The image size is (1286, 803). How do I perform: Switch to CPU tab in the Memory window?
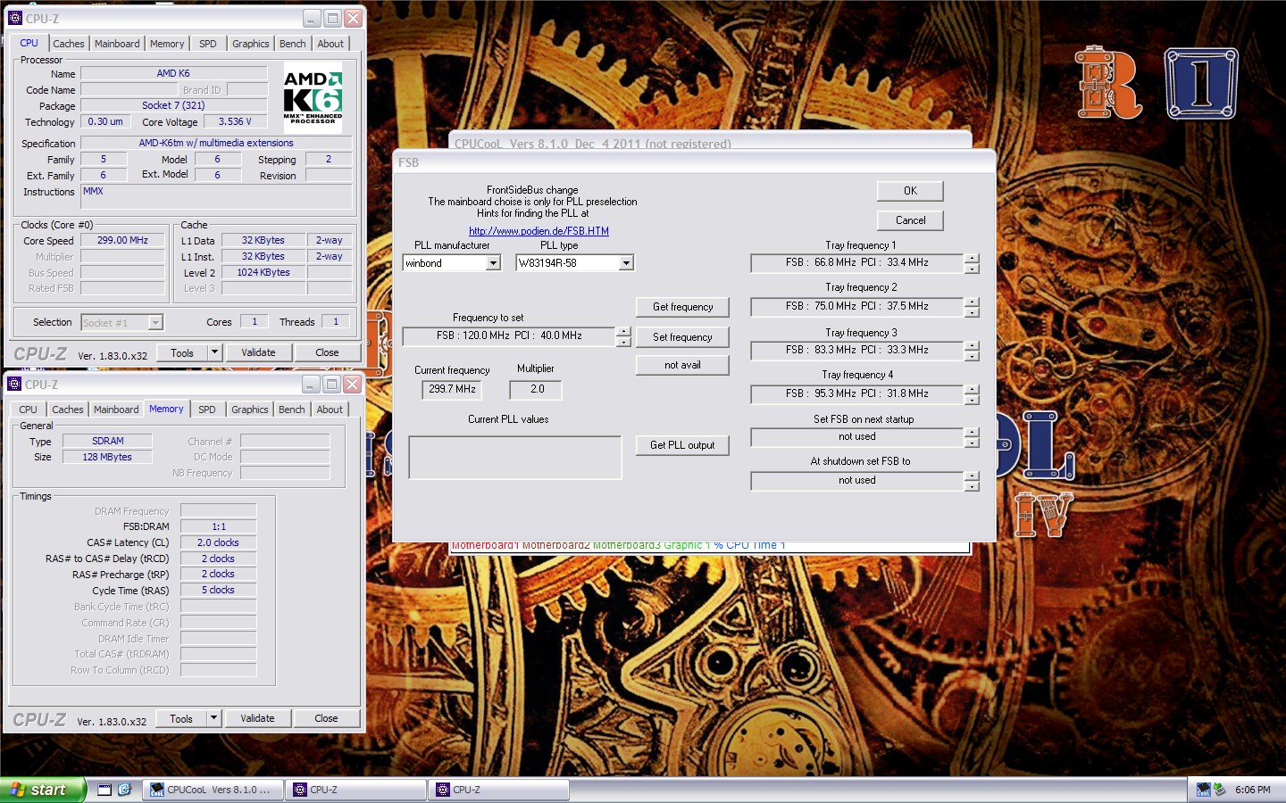tap(29, 410)
